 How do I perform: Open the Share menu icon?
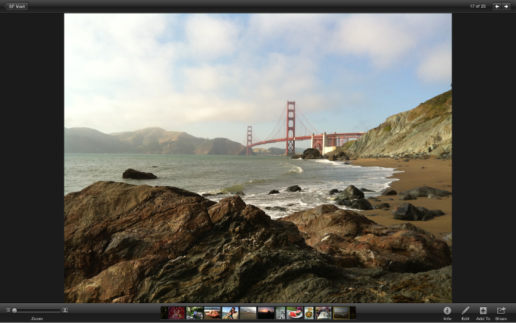501,310
